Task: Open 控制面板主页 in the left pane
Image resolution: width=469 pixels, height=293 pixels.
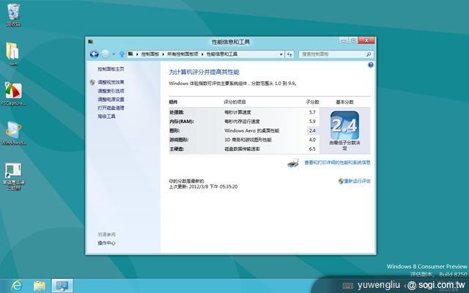Action: click(x=111, y=69)
